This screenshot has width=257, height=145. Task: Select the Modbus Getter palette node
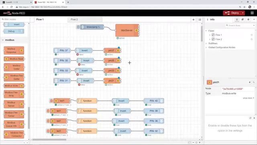(14, 67)
